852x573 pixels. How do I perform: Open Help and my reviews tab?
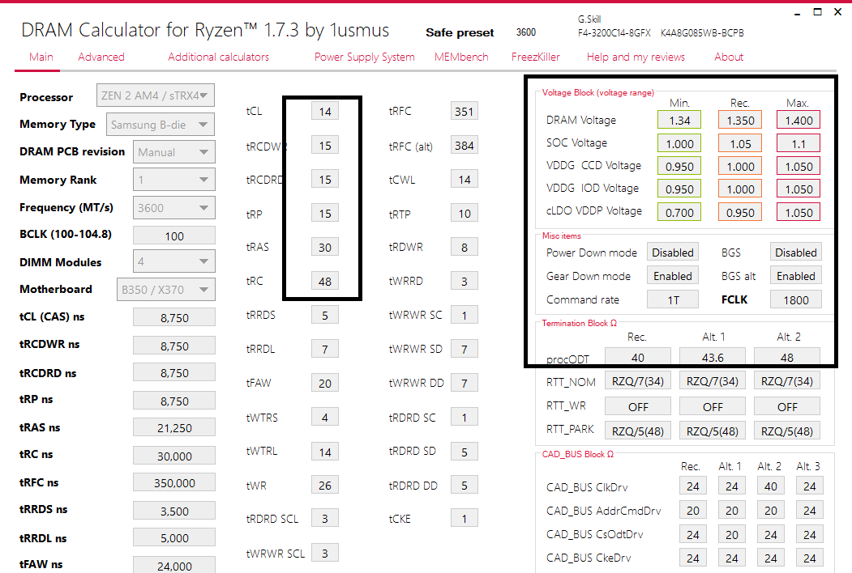pos(636,57)
